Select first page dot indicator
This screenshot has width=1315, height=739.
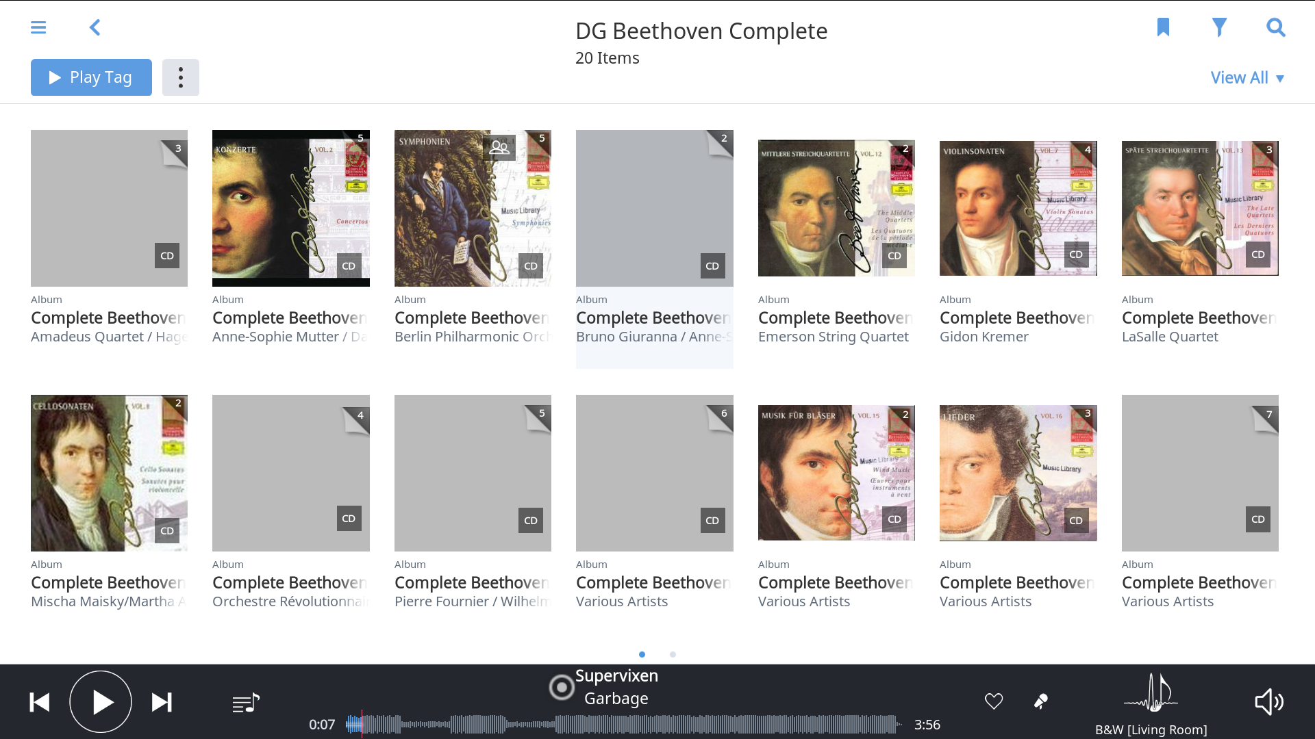coord(642,655)
